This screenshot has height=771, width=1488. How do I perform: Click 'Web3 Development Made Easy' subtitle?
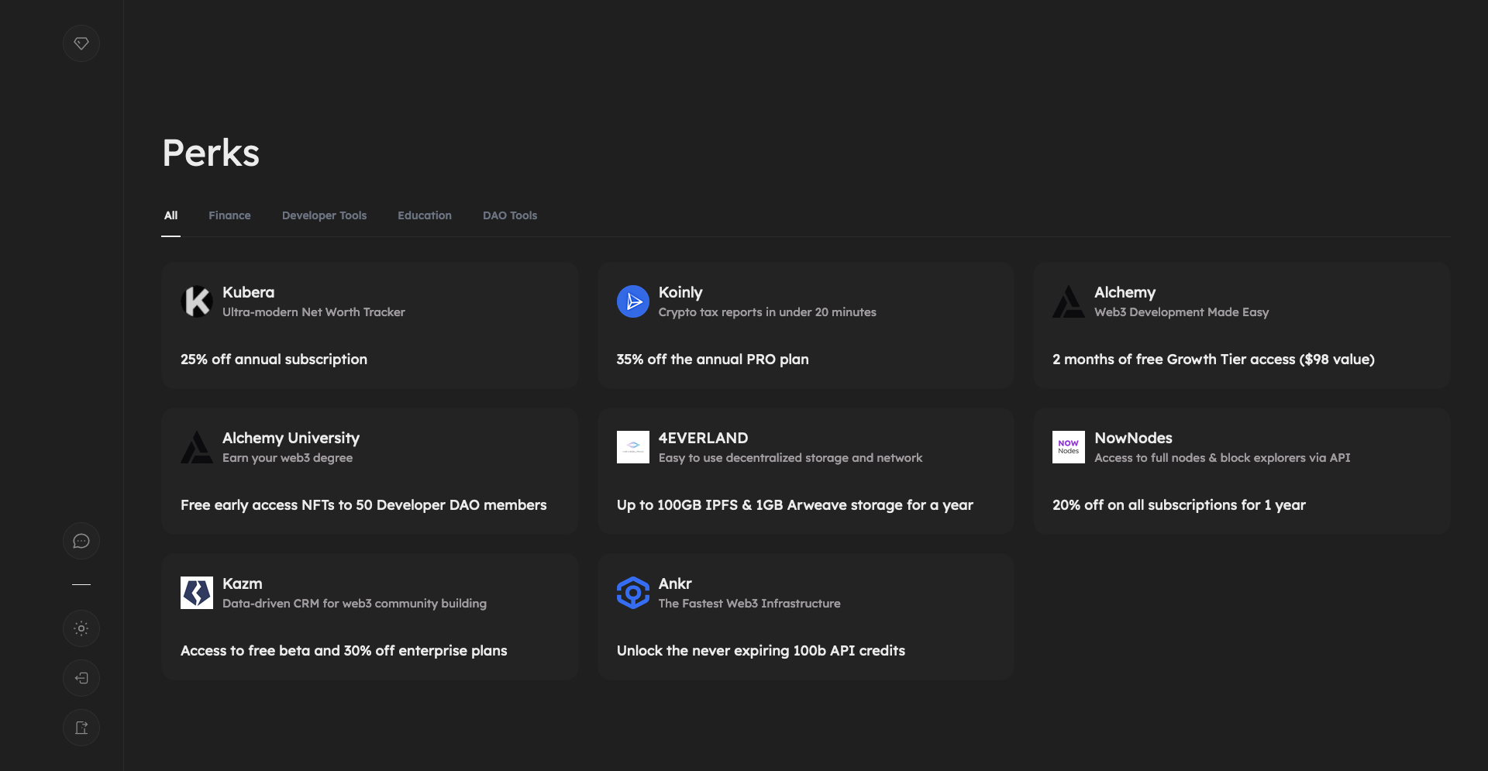1181,312
